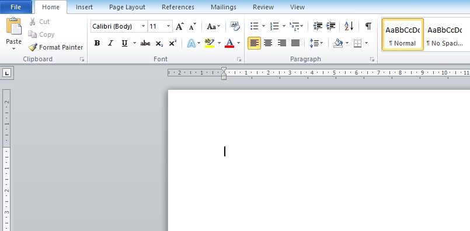Apply yellow text highlight color
The width and height of the screenshot is (470, 231).
coord(209,43)
